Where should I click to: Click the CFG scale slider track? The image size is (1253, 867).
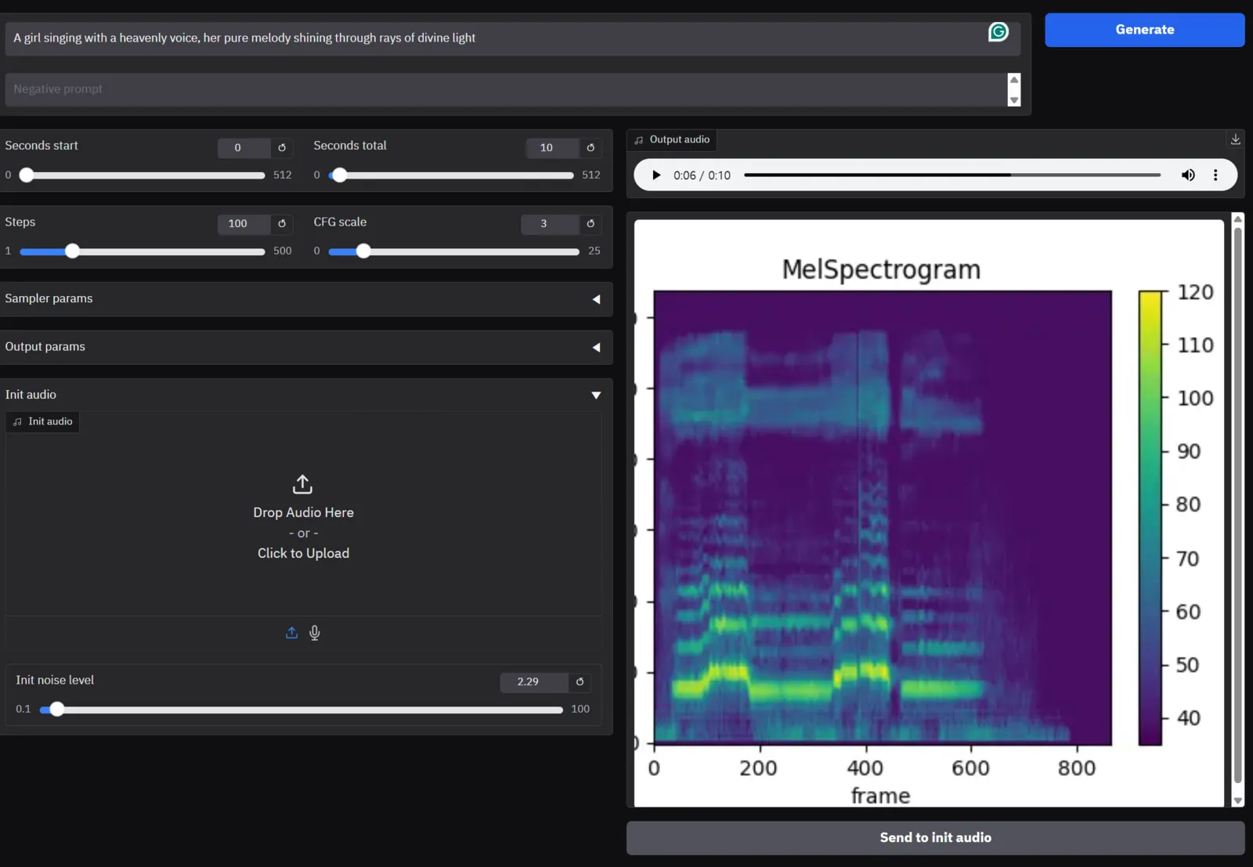pyautogui.click(x=453, y=251)
